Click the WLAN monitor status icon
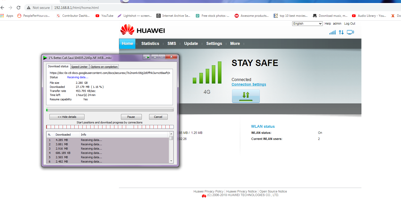The image size is (401, 208). [351, 32]
